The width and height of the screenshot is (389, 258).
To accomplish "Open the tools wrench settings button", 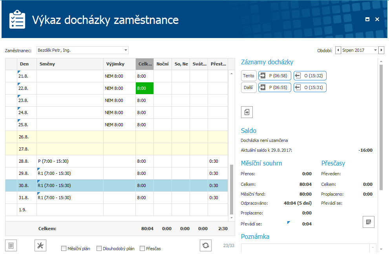I will (x=40, y=245).
